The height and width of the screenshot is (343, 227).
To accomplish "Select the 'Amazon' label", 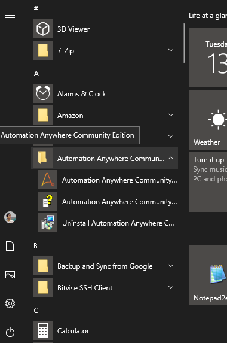I will tap(70, 116).
